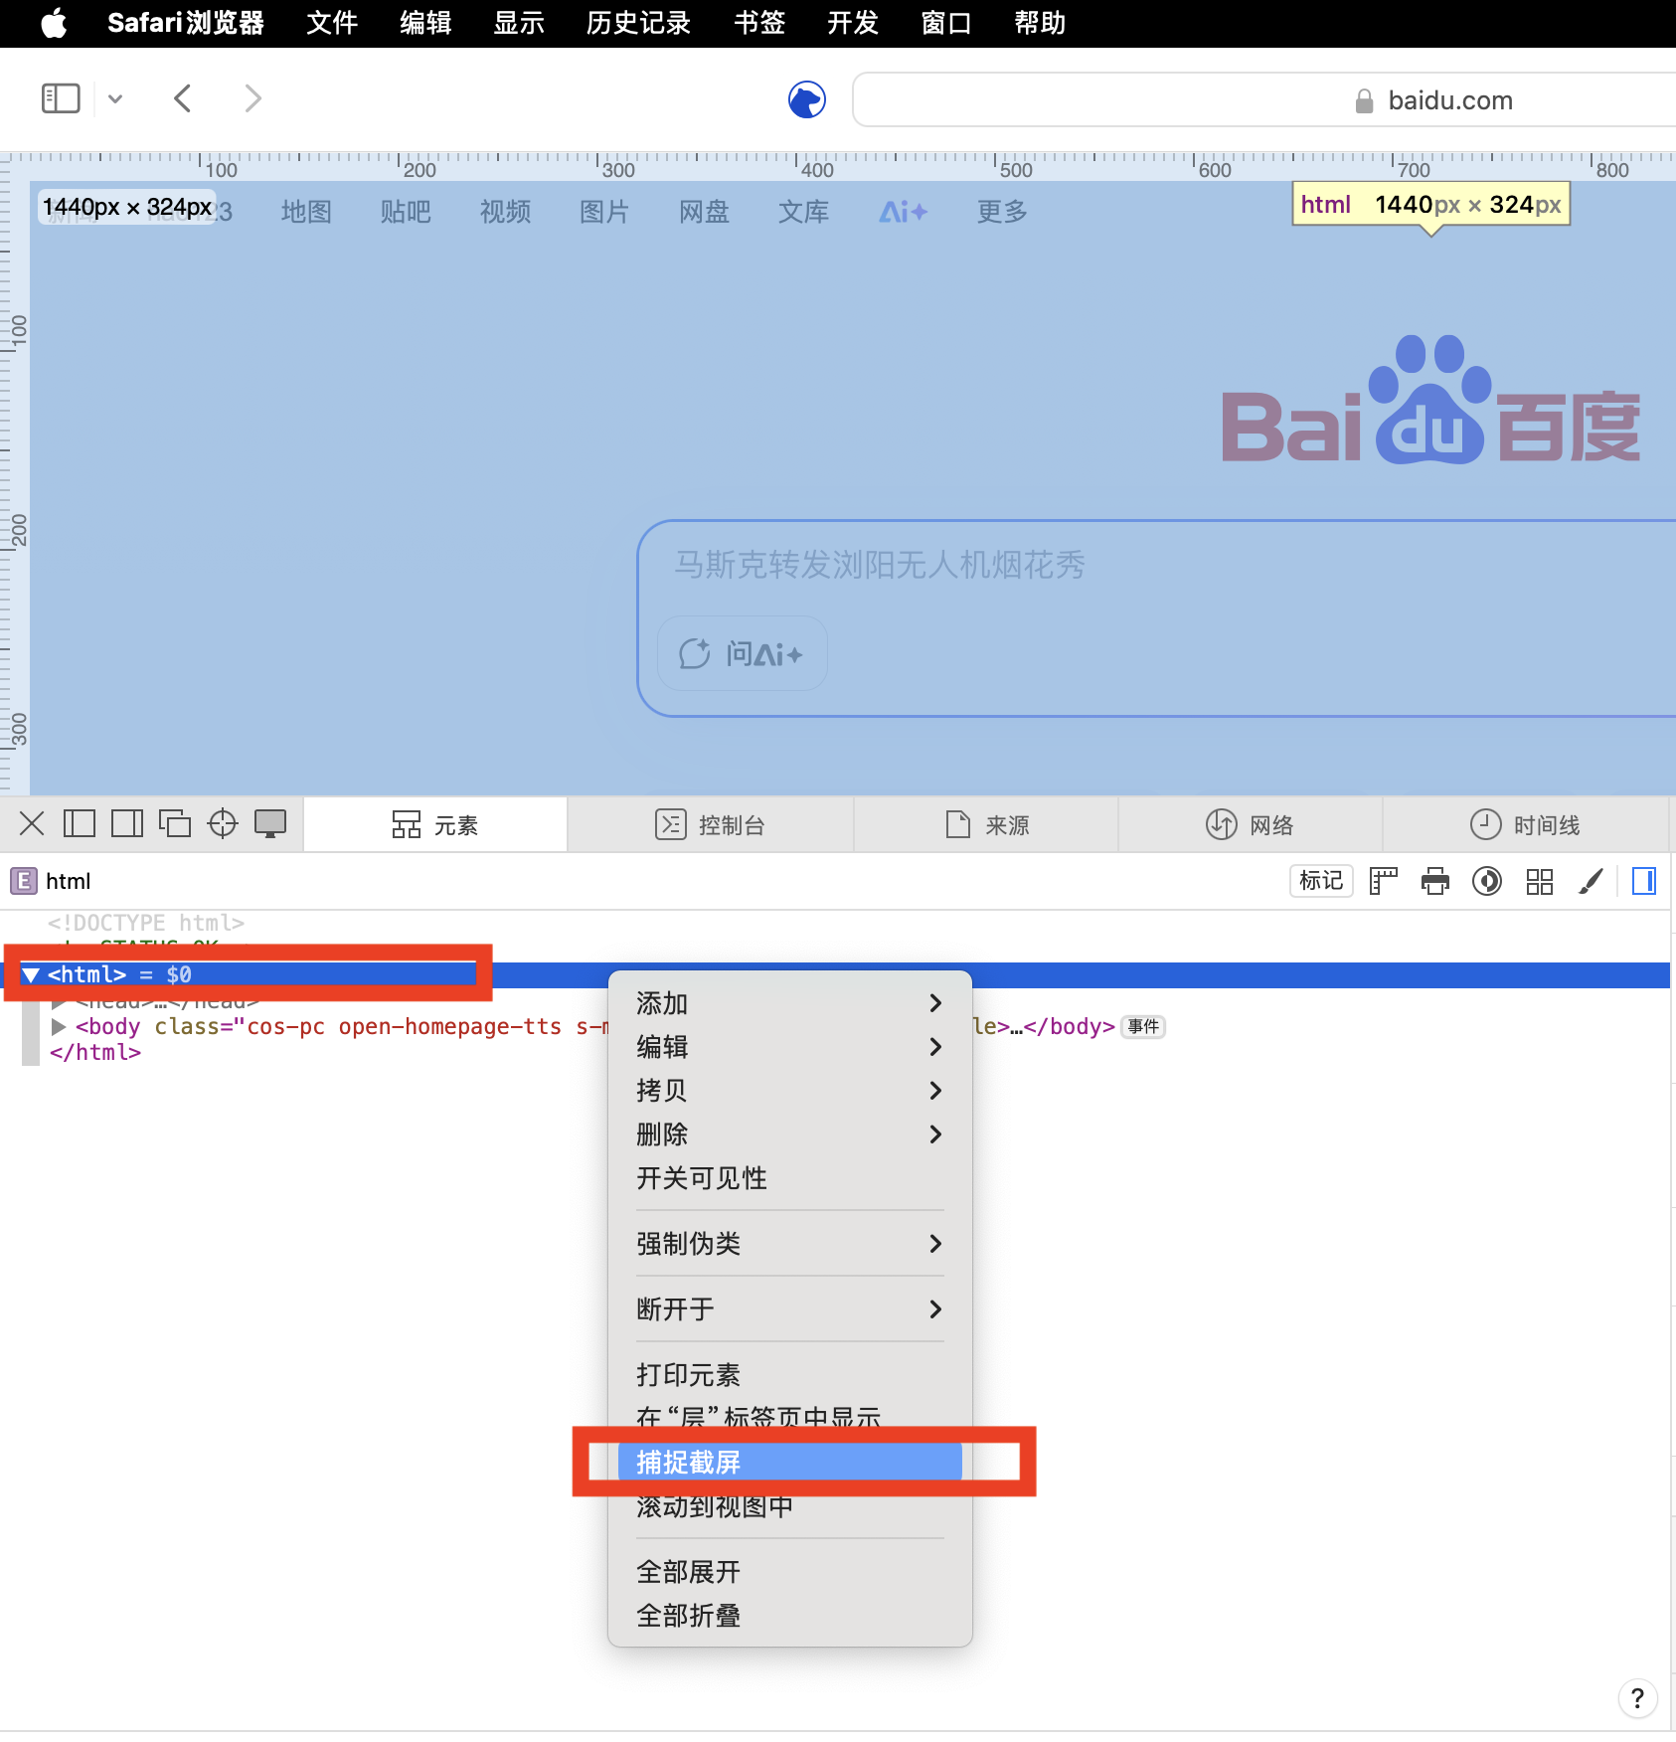Dock inspector to the left side
This screenshot has height=1742, width=1676.
click(80, 823)
